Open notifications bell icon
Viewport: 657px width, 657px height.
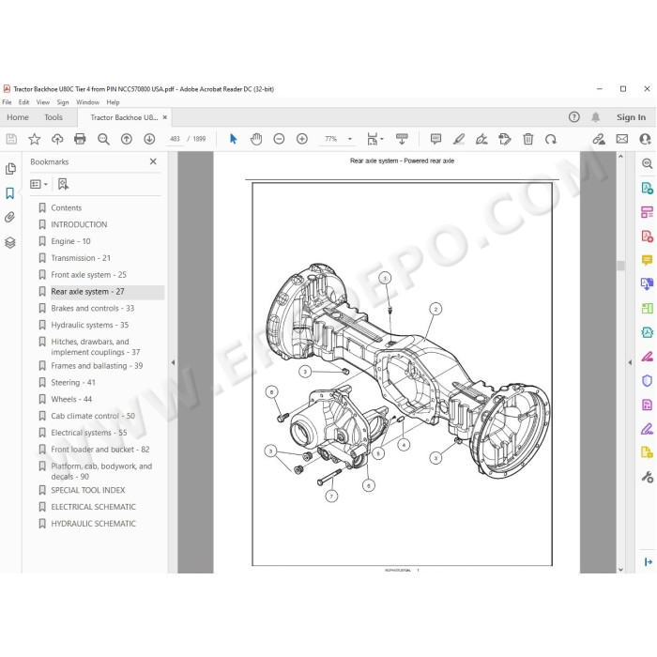point(596,117)
